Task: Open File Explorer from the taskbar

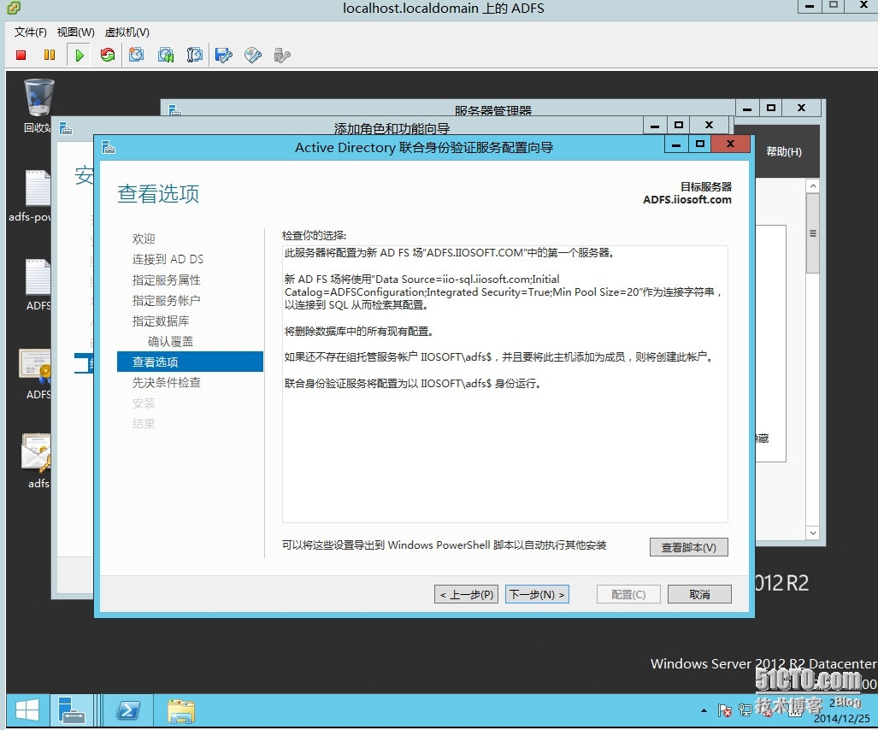Action: click(181, 711)
